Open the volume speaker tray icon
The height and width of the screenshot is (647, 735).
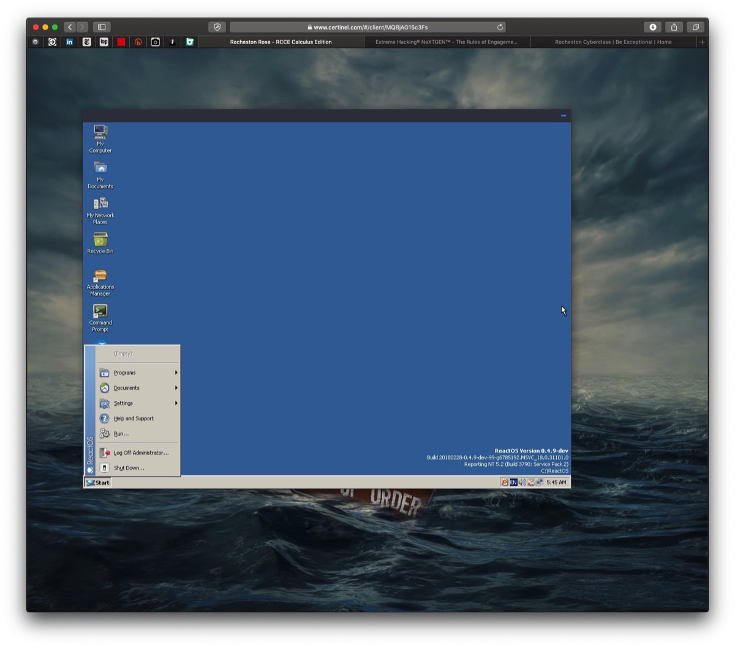coord(522,483)
